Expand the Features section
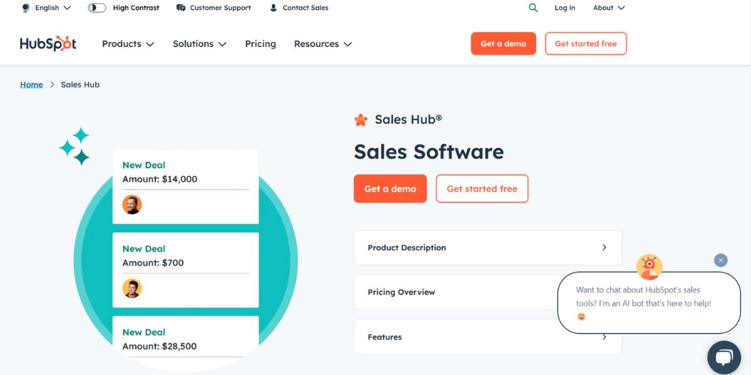 pos(488,337)
